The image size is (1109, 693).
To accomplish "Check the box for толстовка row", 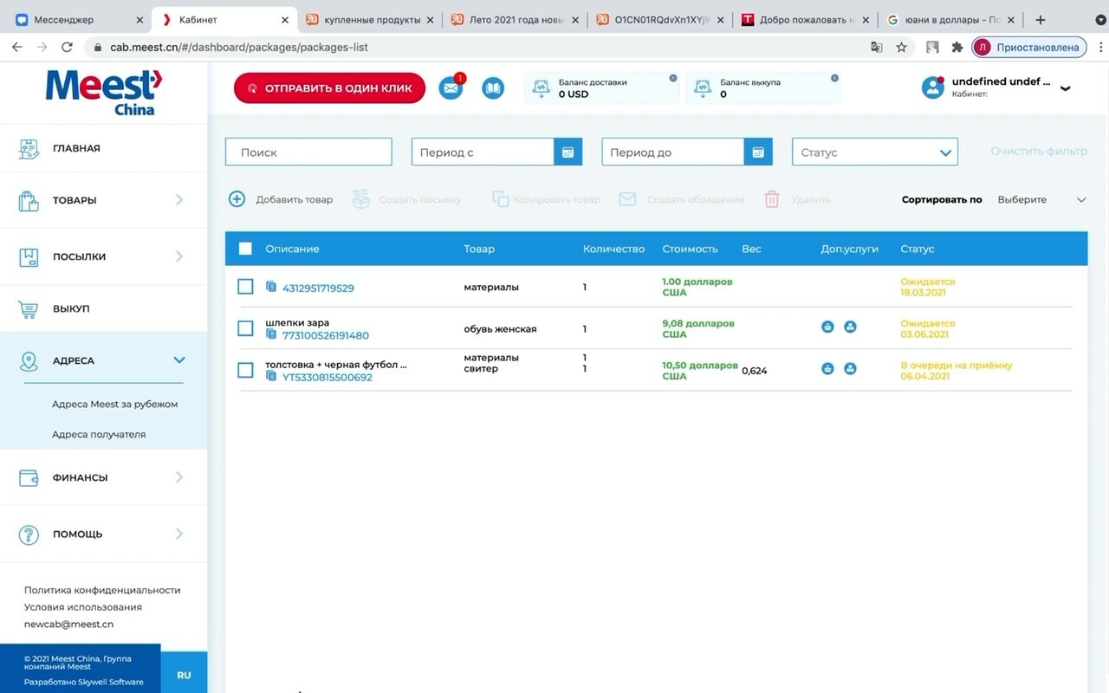I will click(x=245, y=370).
